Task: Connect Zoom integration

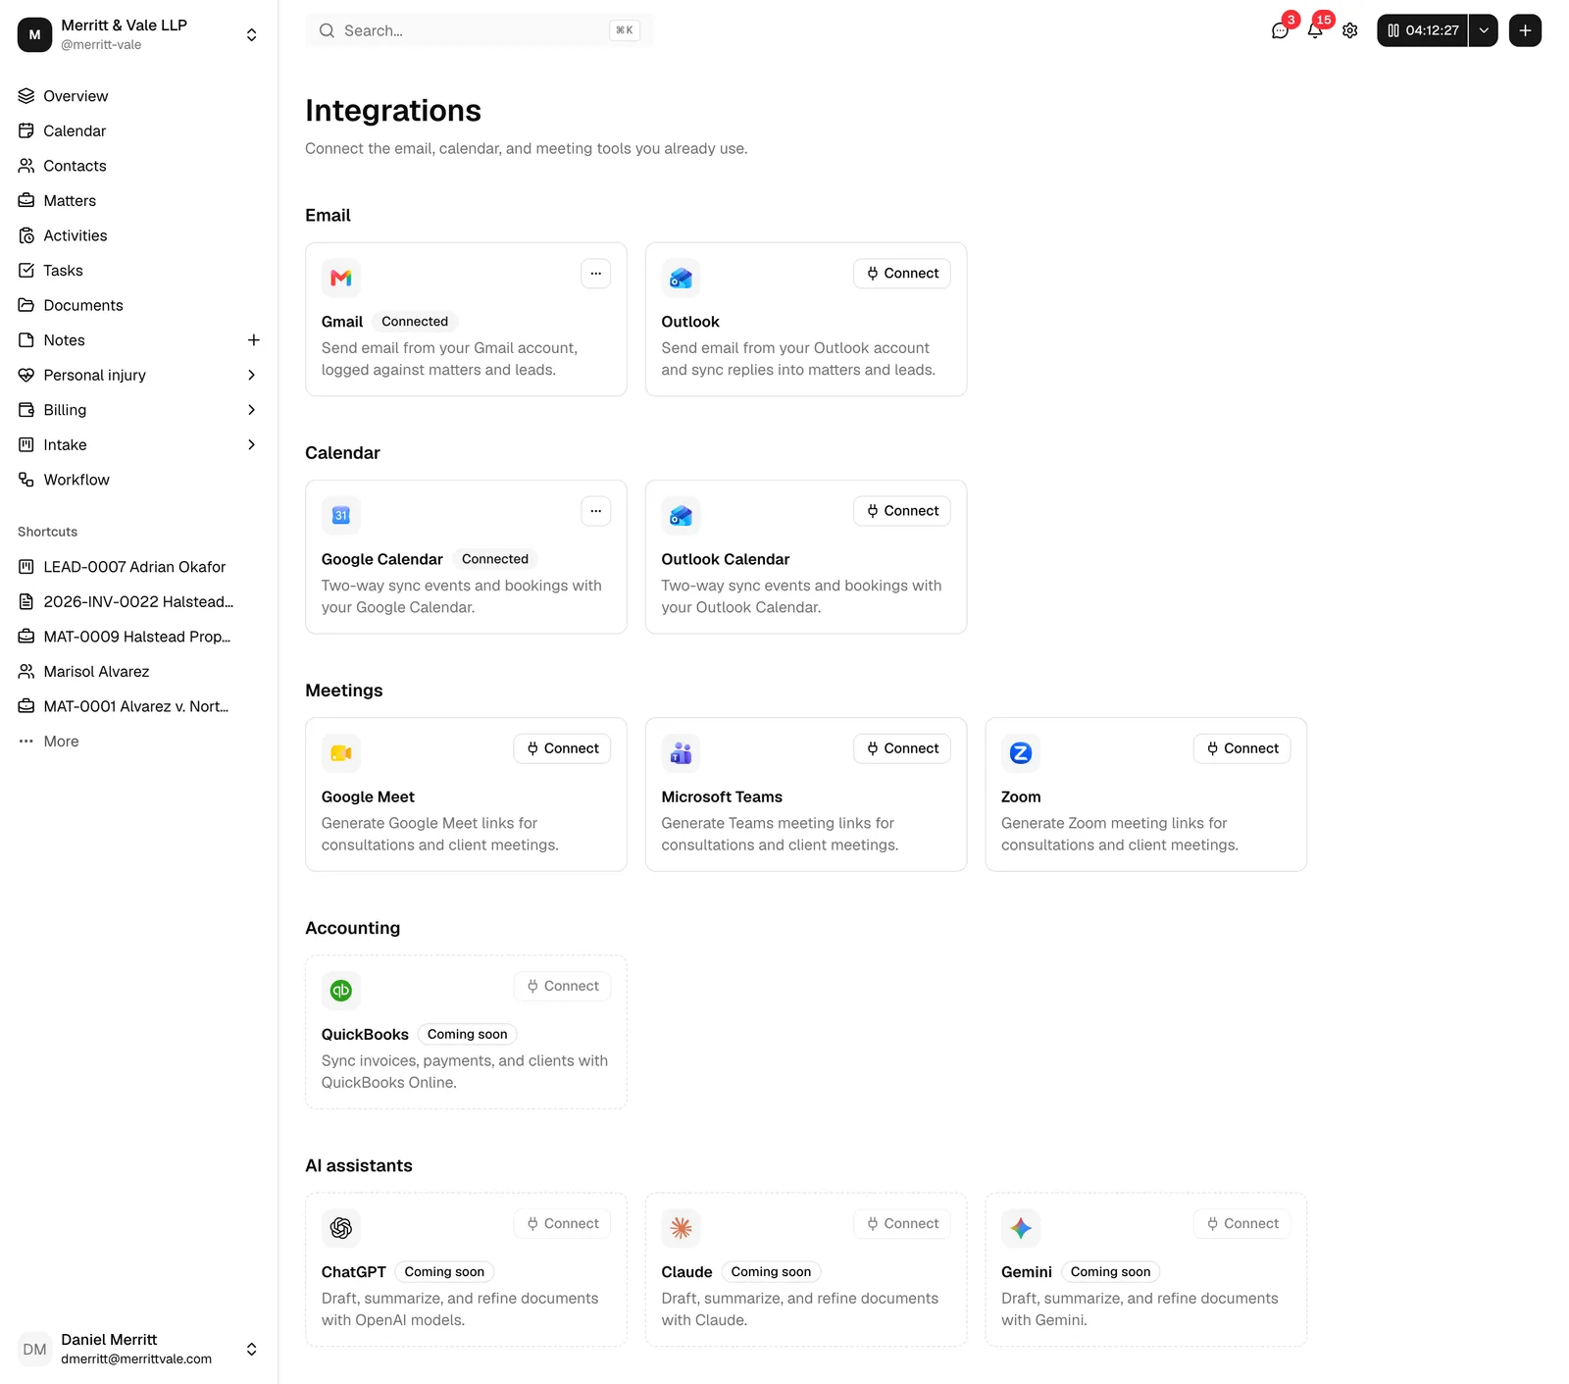Action: tap(1241, 748)
